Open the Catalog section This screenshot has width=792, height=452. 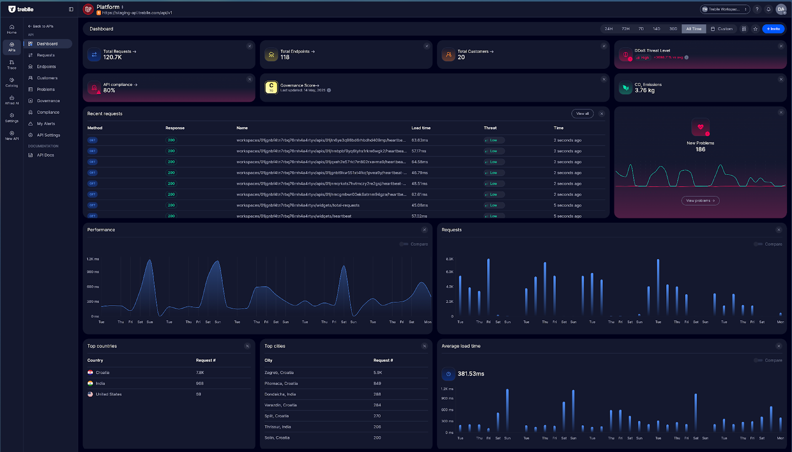coord(11,82)
